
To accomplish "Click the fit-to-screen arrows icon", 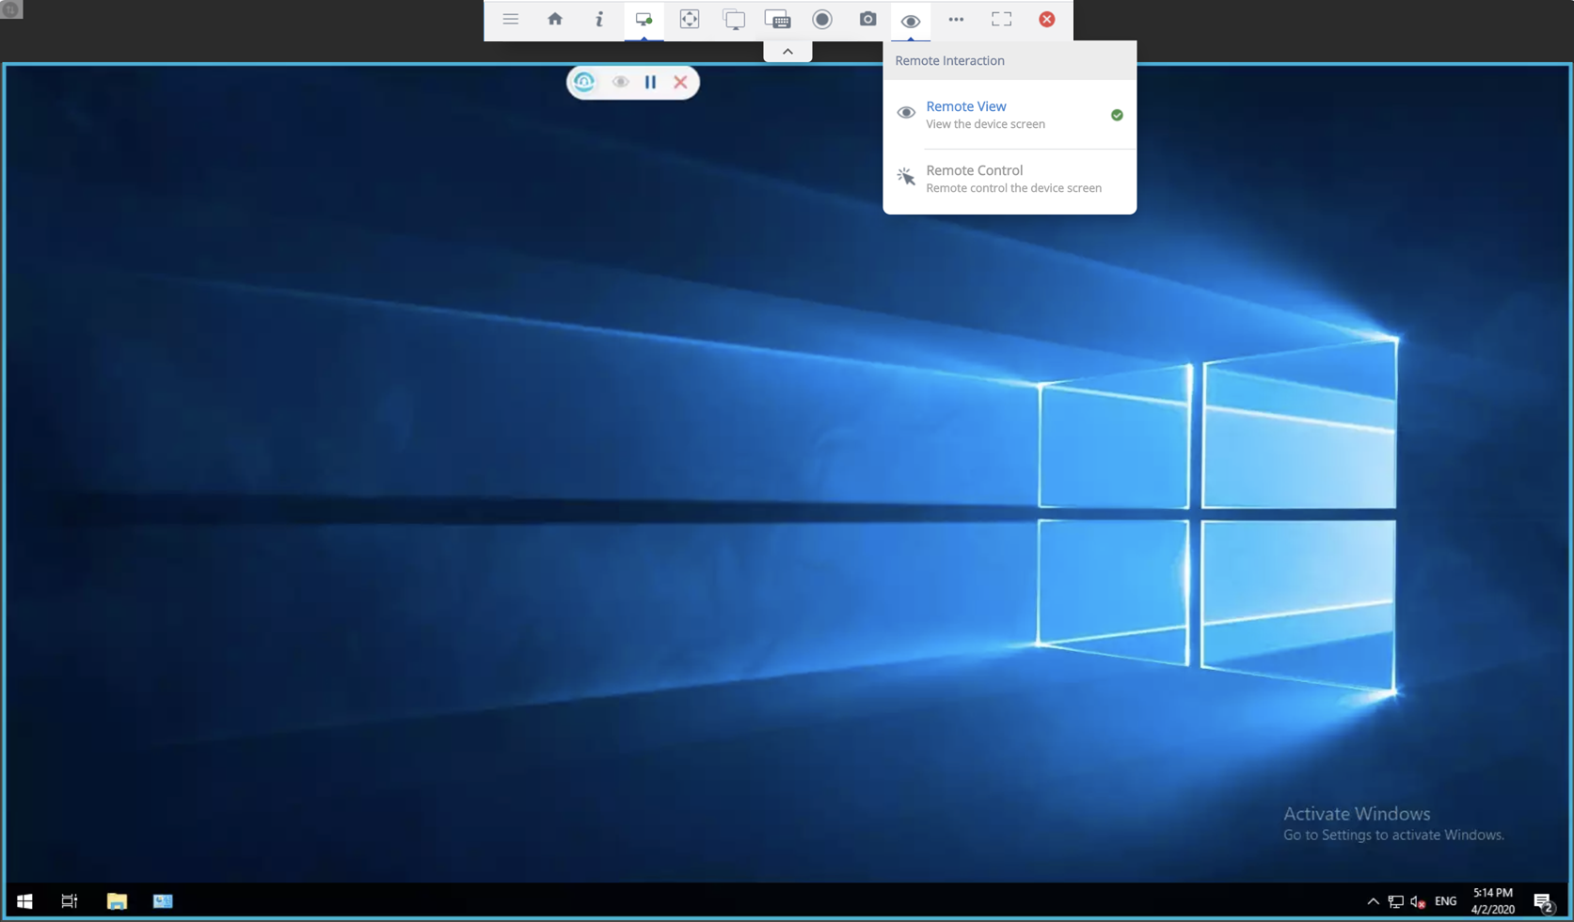I will (690, 19).
